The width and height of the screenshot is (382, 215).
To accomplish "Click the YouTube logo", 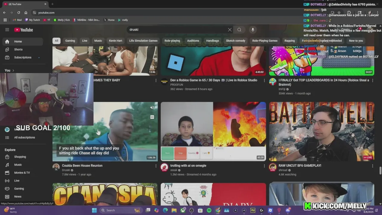I will tap(23, 30).
